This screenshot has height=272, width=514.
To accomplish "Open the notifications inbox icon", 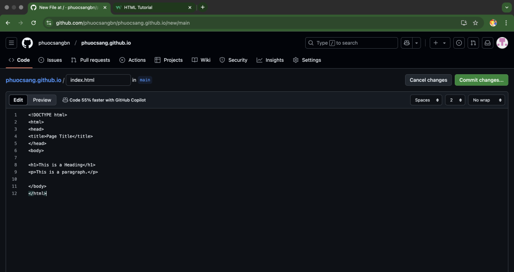I will click(x=487, y=43).
